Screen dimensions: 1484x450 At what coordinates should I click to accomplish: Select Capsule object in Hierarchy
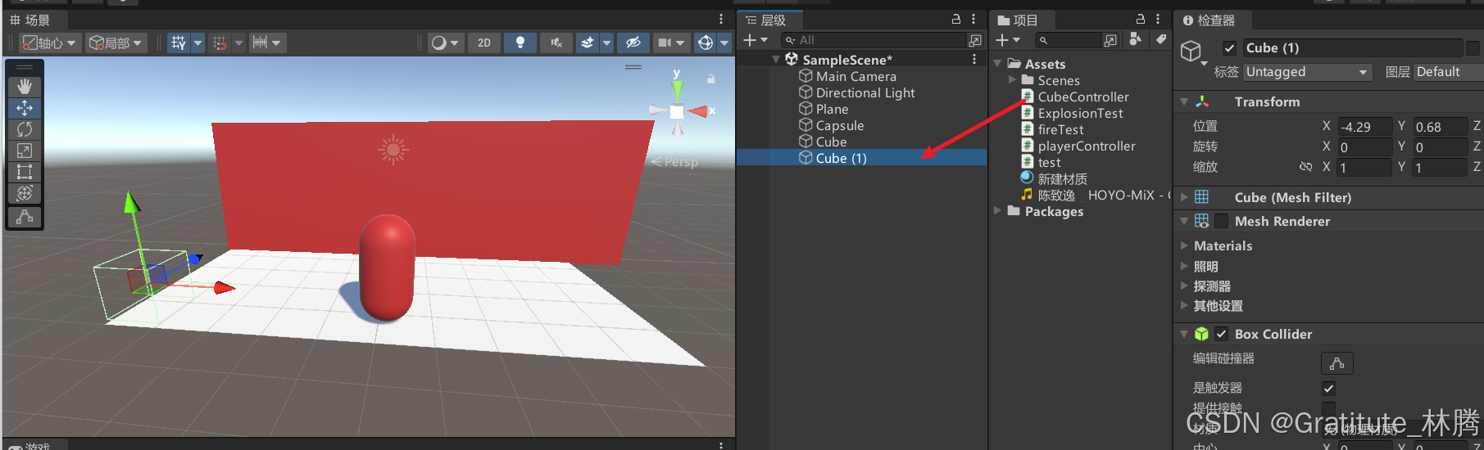click(840, 125)
